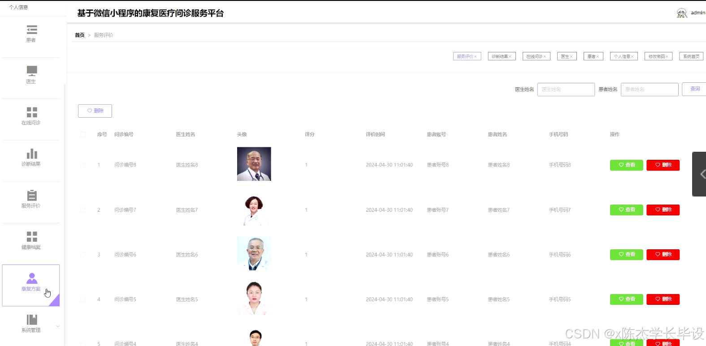Image resolution: width=706 pixels, height=346 pixels.
Task: Close the 患者 tab via its X
Action: point(598,57)
